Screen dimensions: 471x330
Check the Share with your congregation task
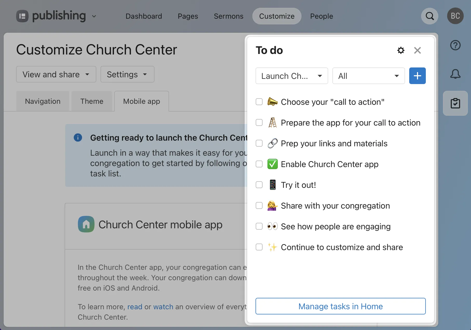[x=259, y=205]
